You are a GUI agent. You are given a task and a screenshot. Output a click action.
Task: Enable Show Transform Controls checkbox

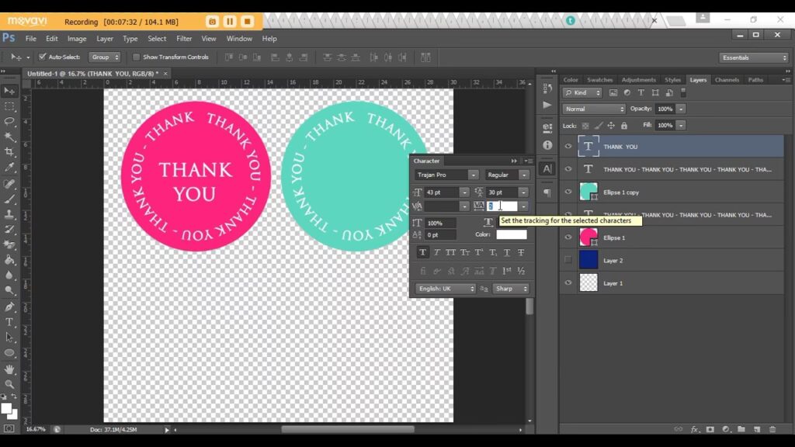tap(137, 57)
